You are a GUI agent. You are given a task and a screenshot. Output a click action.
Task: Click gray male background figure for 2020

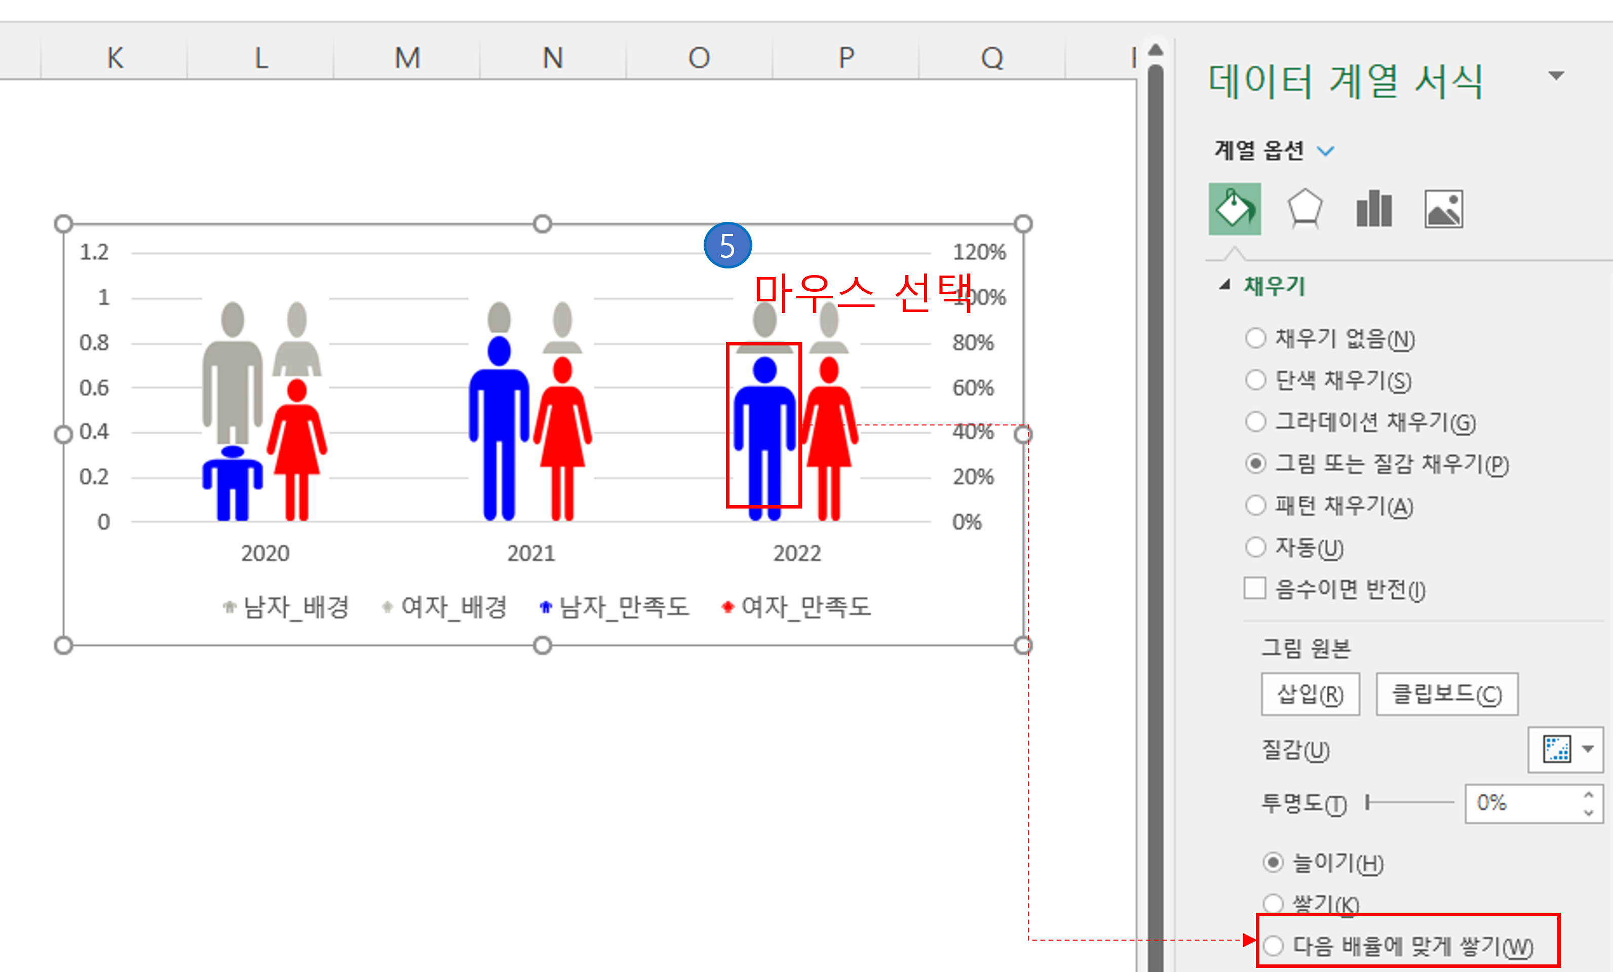(x=233, y=373)
